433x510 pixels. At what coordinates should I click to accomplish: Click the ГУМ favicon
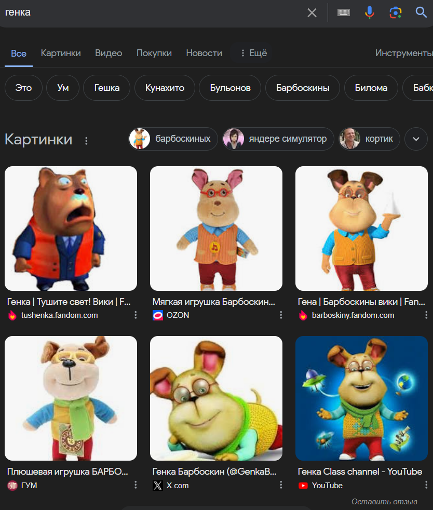[12, 486]
